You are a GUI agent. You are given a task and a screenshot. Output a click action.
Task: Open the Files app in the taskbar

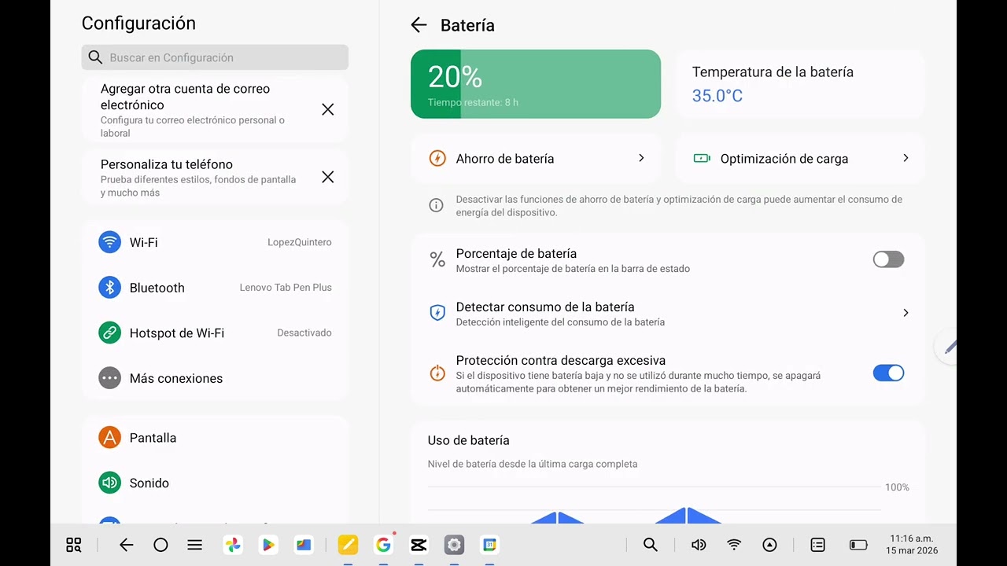[x=304, y=545]
